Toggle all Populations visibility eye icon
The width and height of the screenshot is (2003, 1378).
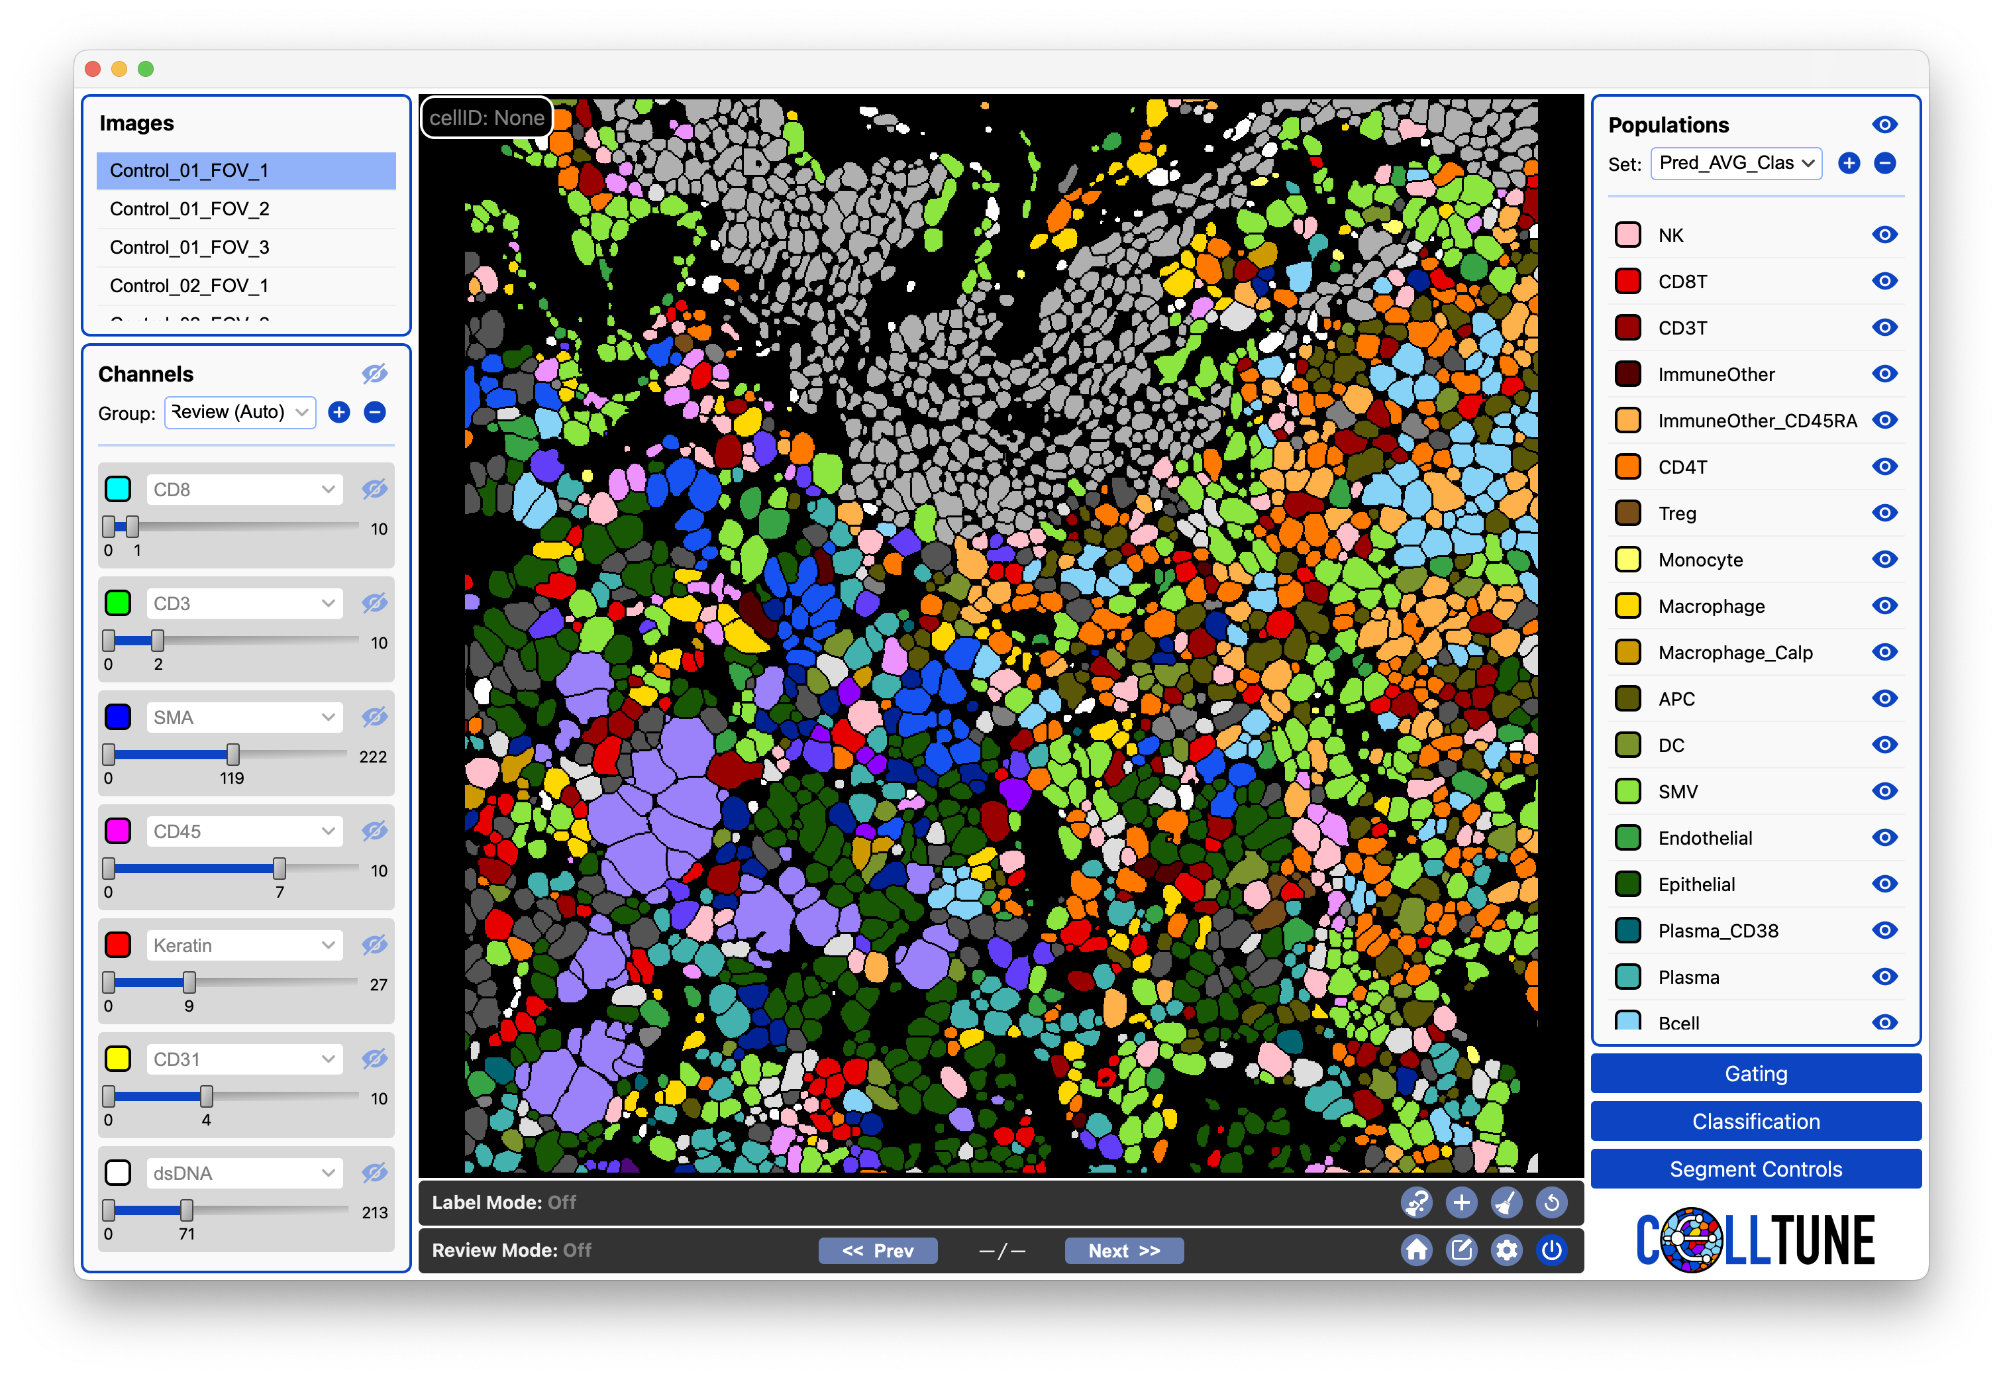(x=1885, y=125)
